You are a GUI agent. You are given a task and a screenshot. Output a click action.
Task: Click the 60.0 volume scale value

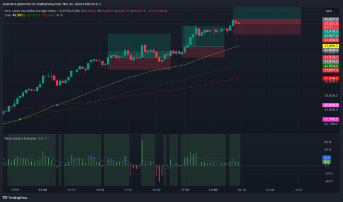[328, 142]
